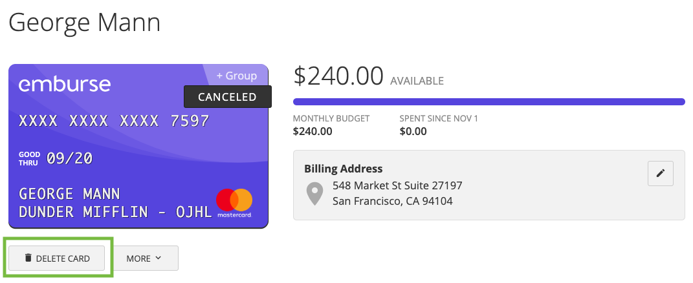This screenshot has height=283, width=693.
Task: Select the card number ending 7597
Action: 114,121
